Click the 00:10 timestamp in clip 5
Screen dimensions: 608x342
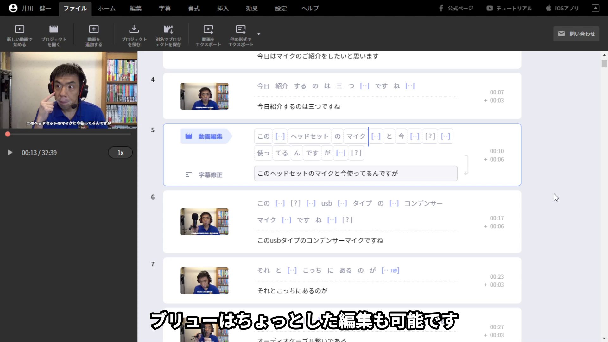coord(497,151)
